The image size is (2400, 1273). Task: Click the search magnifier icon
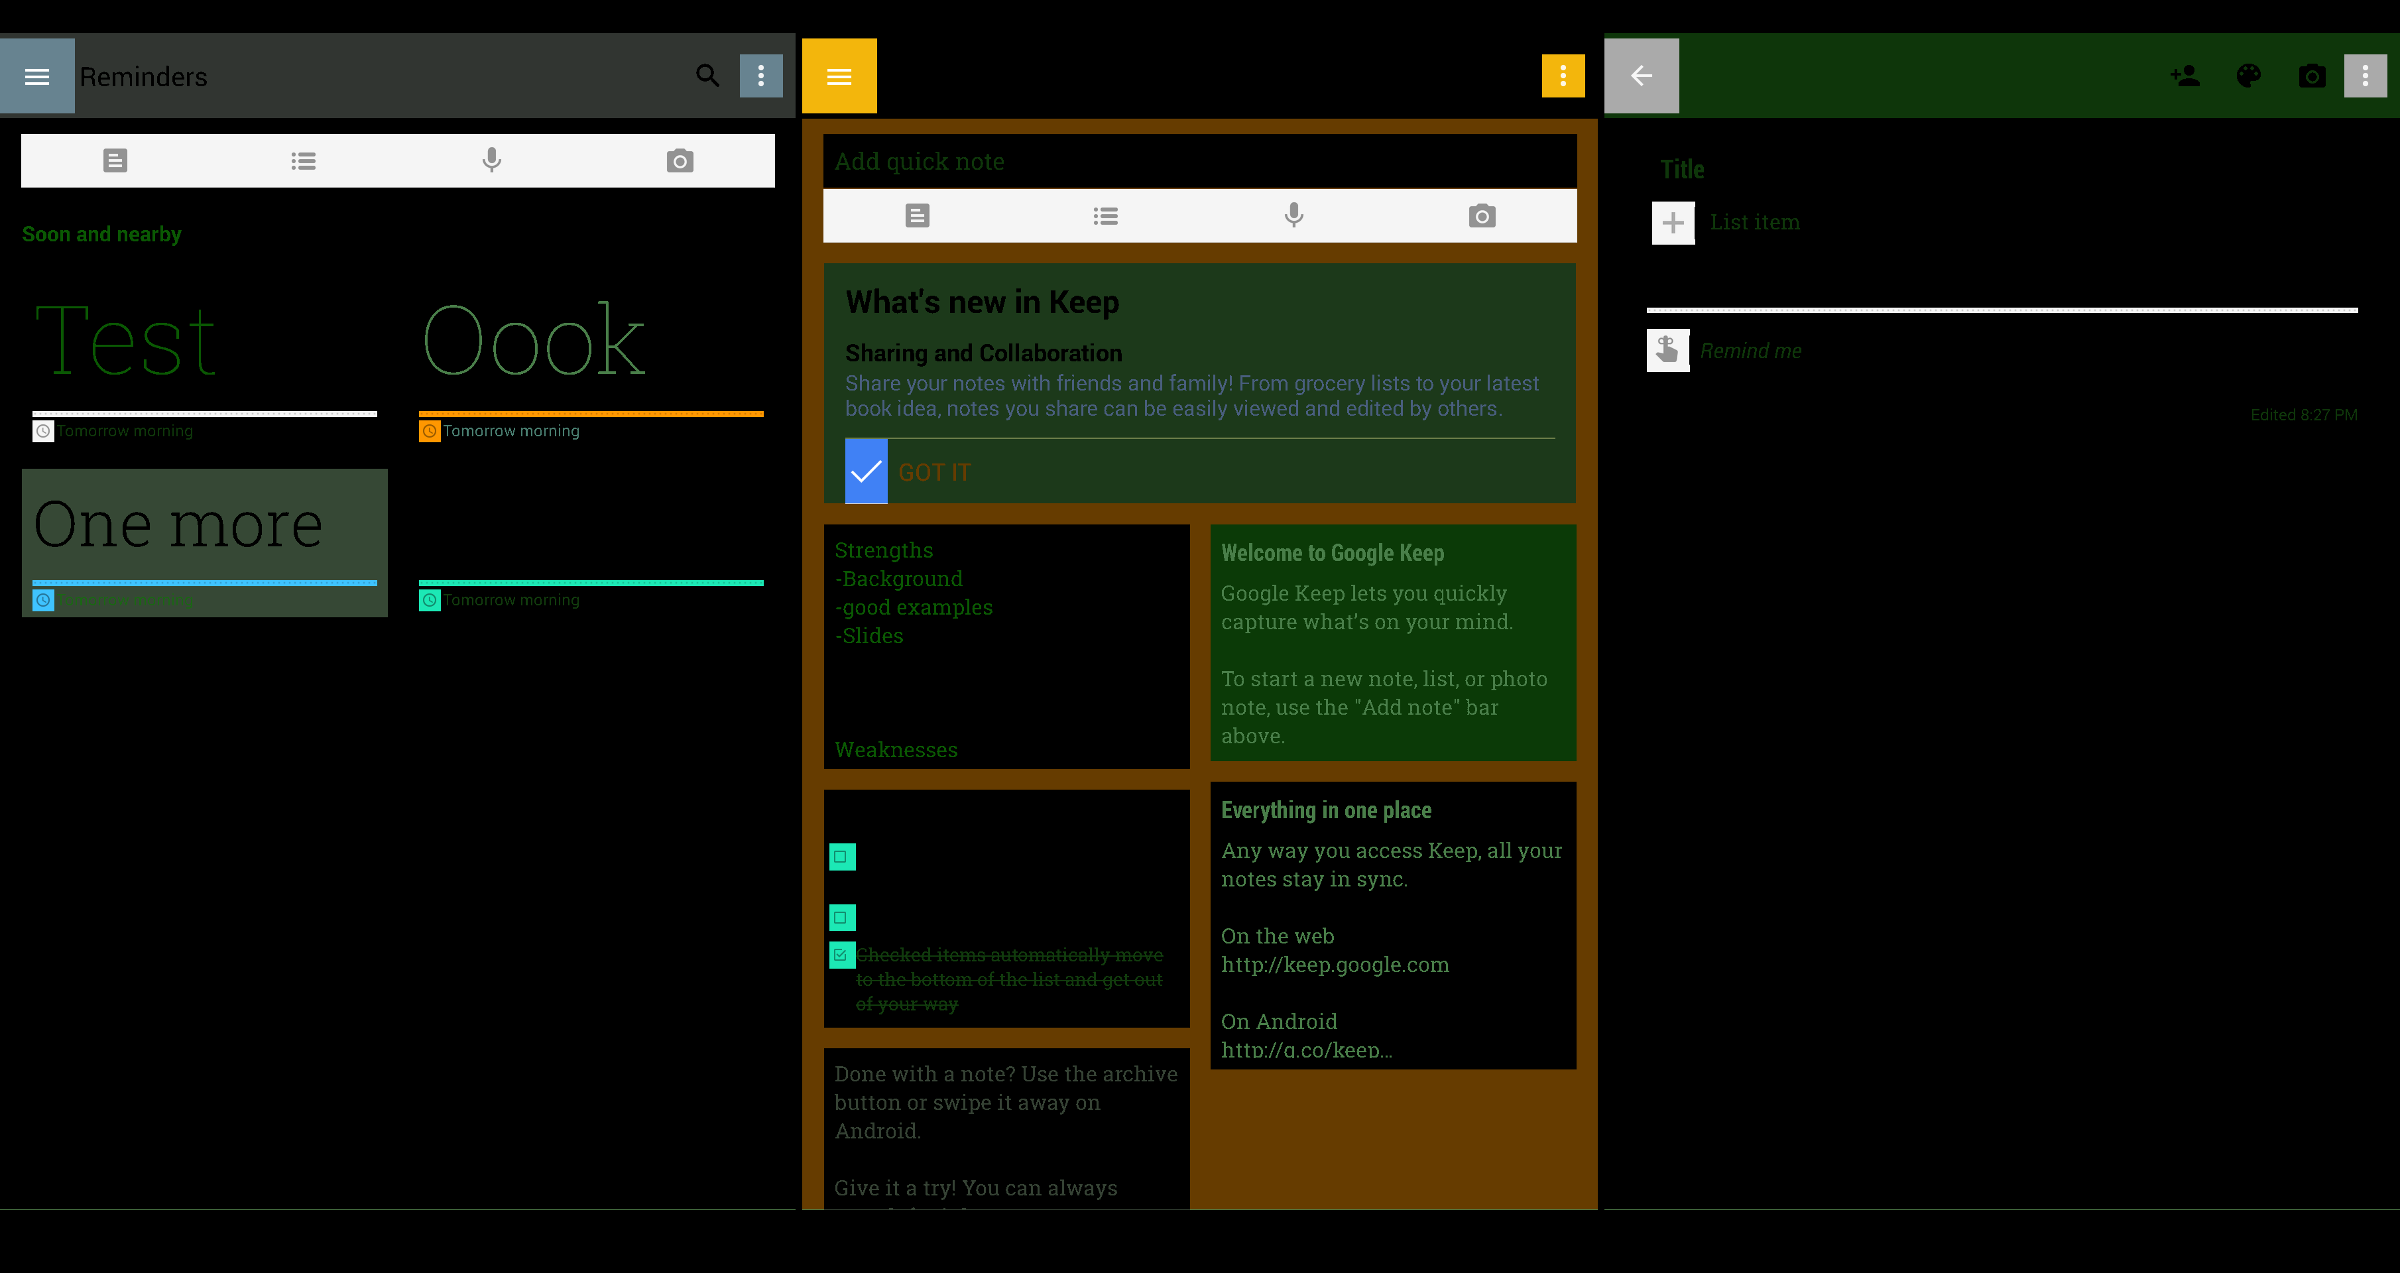tap(707, 76)
